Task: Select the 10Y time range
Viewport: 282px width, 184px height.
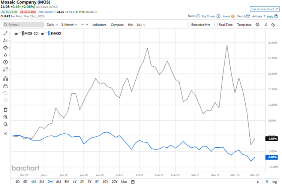Action: 105,182
